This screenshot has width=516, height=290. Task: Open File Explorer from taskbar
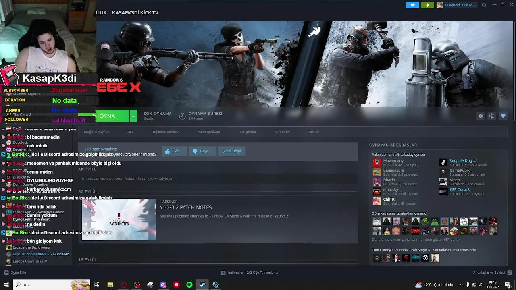pos(110,285)
